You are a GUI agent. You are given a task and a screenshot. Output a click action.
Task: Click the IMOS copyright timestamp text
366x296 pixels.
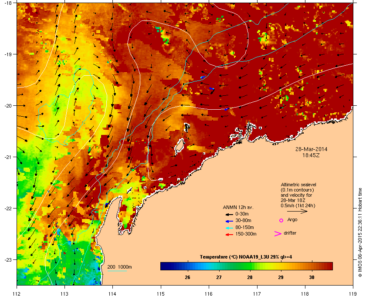pos(360,233)
